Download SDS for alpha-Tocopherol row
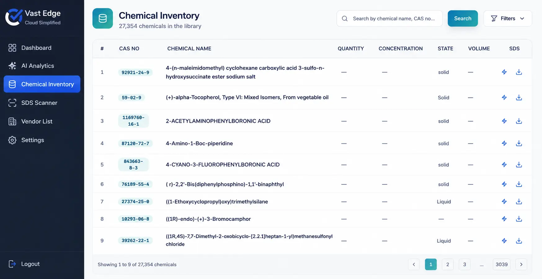This screenshot has width=542, height=279. tap(519, 98)
